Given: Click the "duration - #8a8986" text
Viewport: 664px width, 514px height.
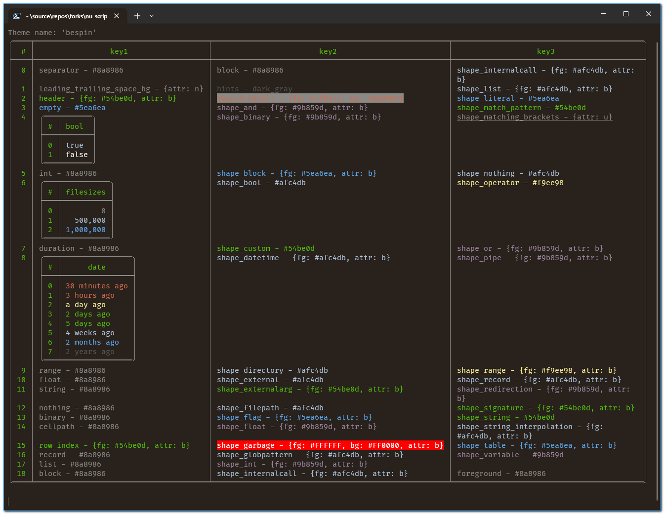Looking at the screenshot, I should tap(79, 248).
